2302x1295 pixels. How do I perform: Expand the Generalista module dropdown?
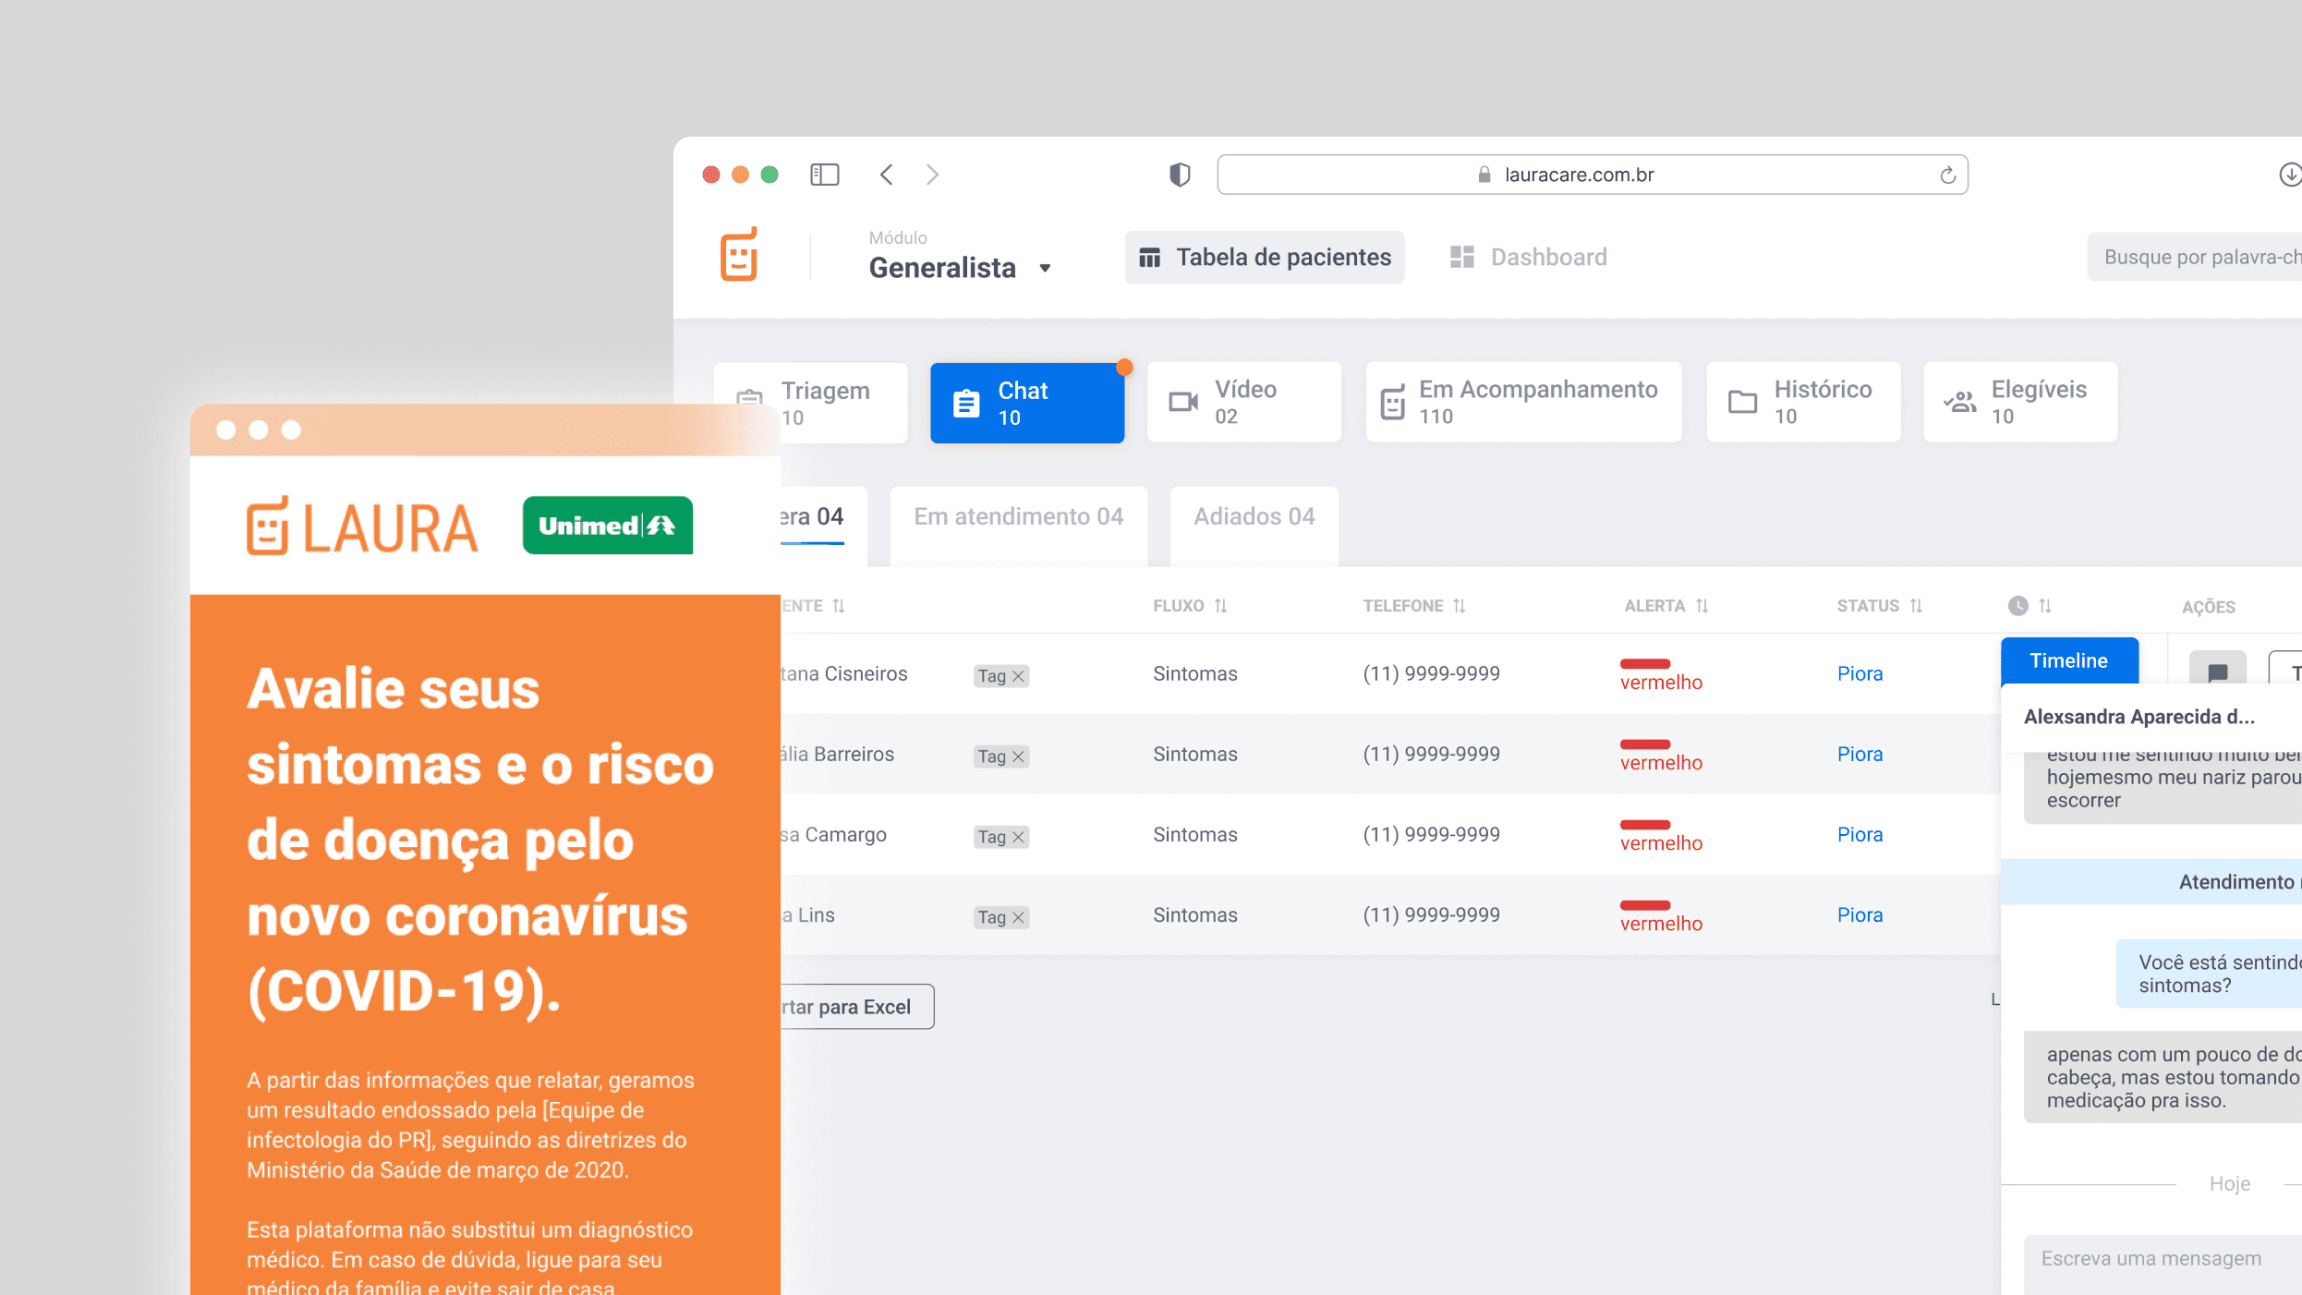point(1045,269)
